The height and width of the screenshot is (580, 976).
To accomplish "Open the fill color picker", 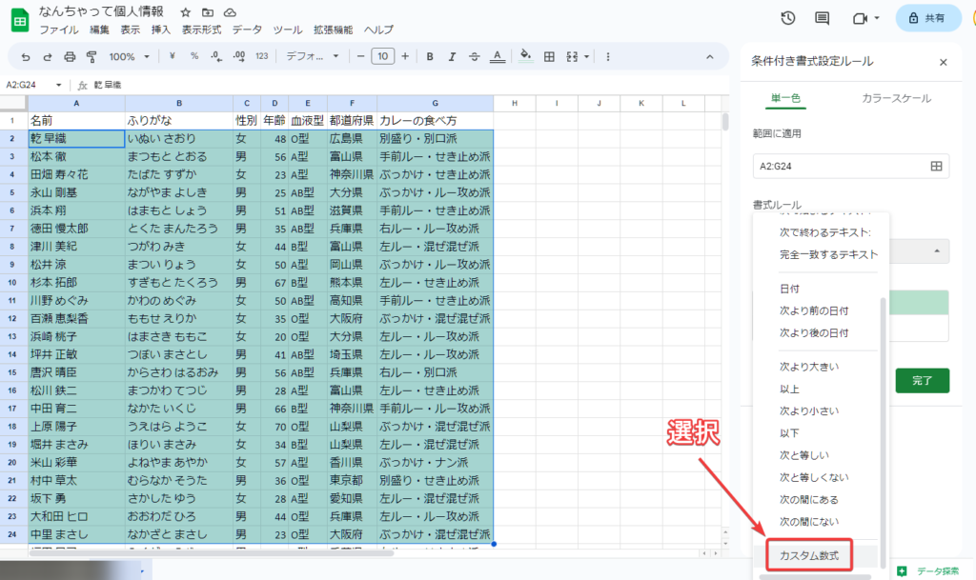I will 525,56.
